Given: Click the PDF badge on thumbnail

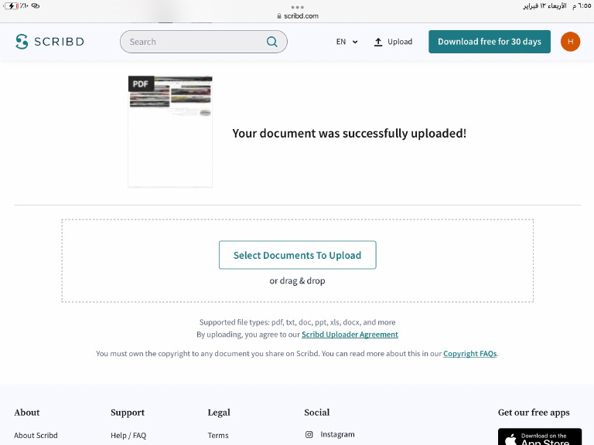Looking at the screenshot, I should pyautogui.click(x=141, y=83).
